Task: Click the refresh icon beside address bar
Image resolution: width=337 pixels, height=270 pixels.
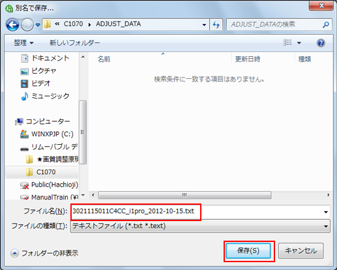Action: [216, 25]
